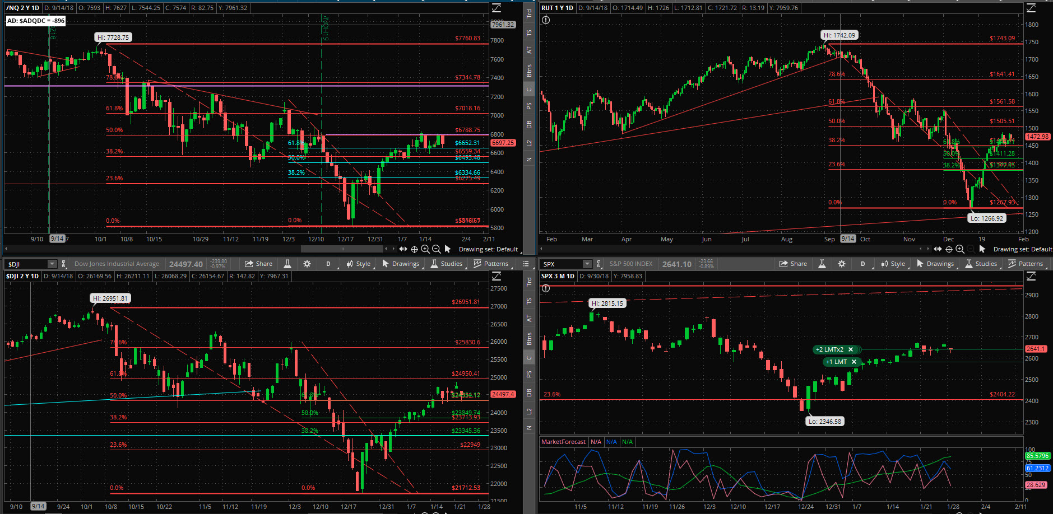Select the C side tab beside the /NQ chart
Viewport: 1053px width, 514px height.
[x=529, y=90]
